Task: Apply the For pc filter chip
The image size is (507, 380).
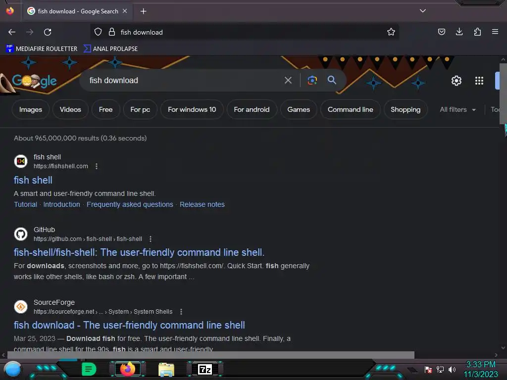Action: (140, 109)
